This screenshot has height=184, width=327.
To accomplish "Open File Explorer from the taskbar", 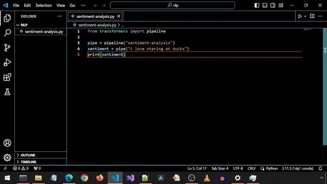I will [38, 178].
